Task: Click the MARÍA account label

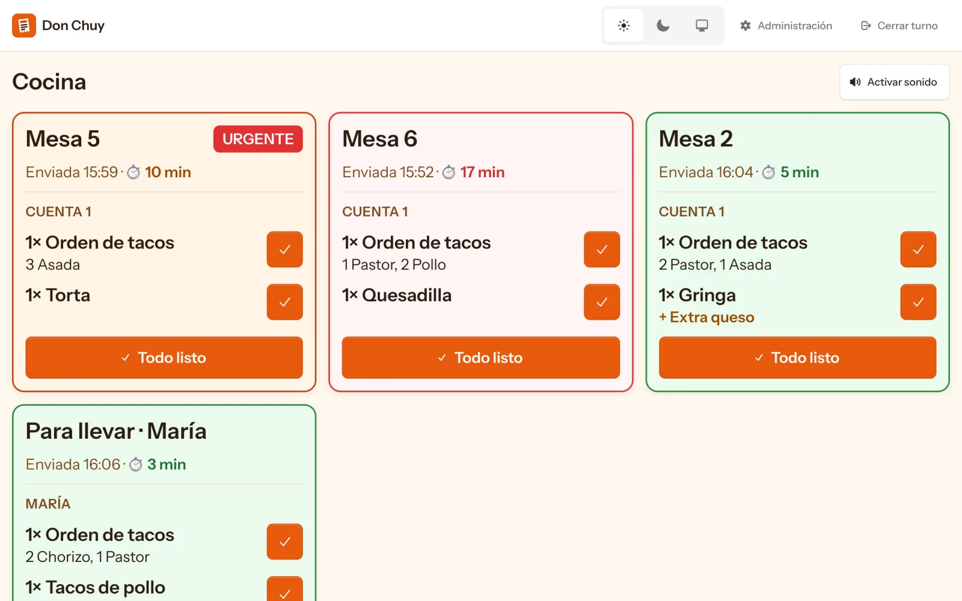Action: pyautogui.click(x=48, y=504)
